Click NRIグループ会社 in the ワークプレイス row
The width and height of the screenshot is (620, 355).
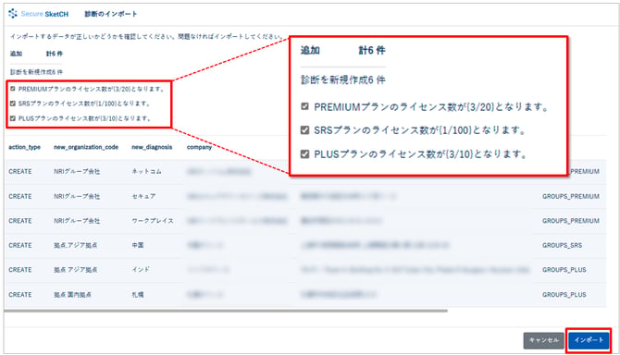coord(77,221)
